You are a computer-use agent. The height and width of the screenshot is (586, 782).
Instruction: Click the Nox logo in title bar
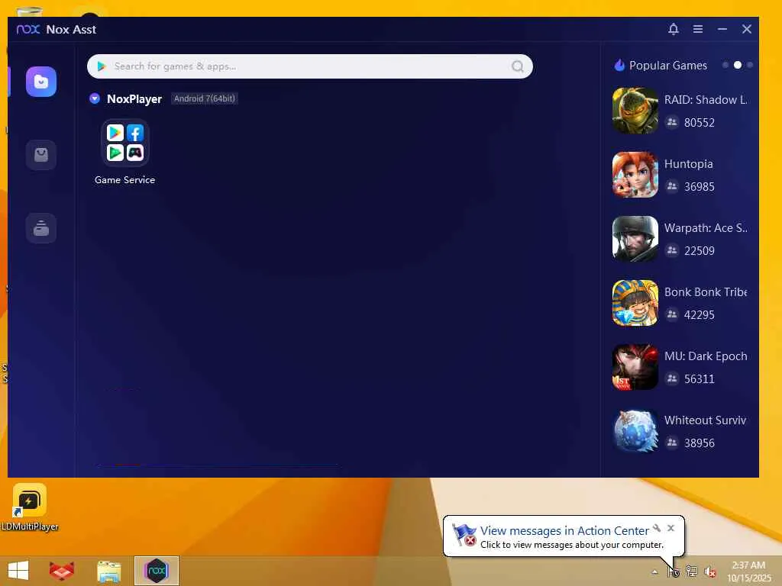tap(28, 29)
